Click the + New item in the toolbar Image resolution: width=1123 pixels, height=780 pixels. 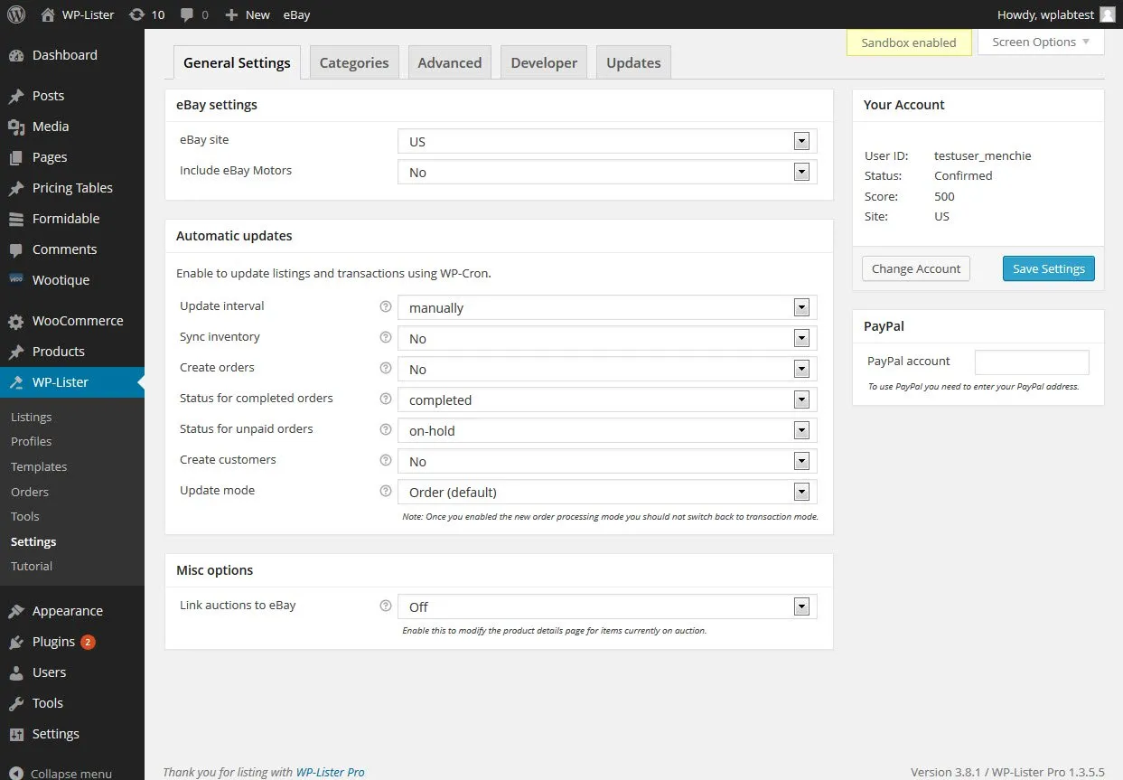coord(246,14)
